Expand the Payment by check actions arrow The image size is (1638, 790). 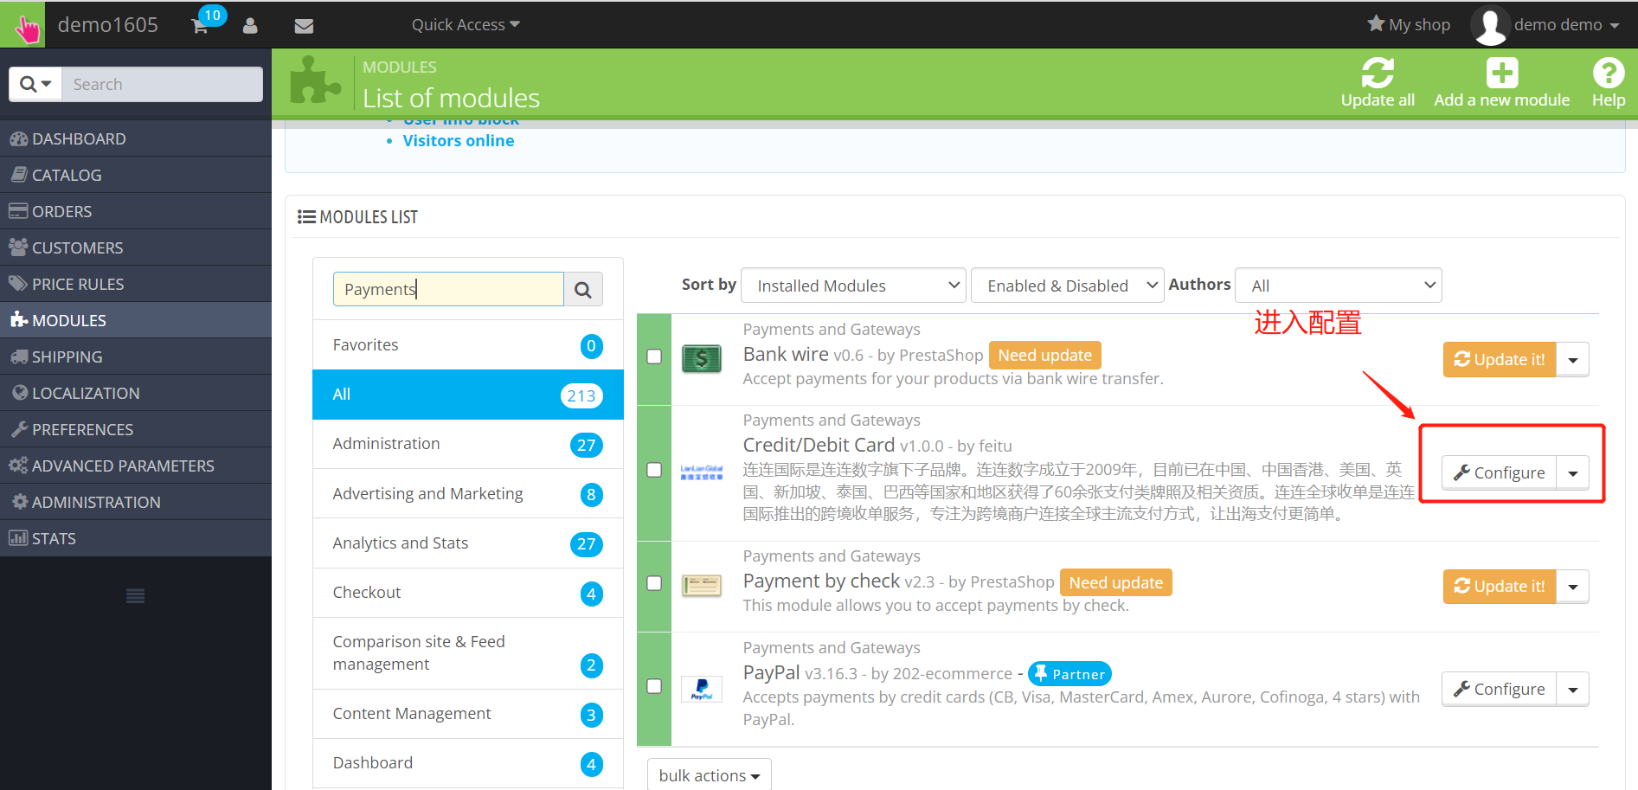(x=1573, y=587)
